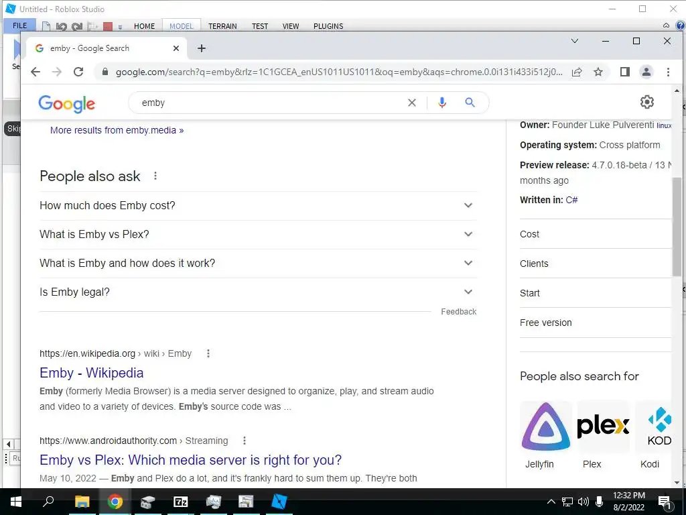This screenshot has width=686, height=515.
Task: Open volume control in tray
Action: (583, 502)
